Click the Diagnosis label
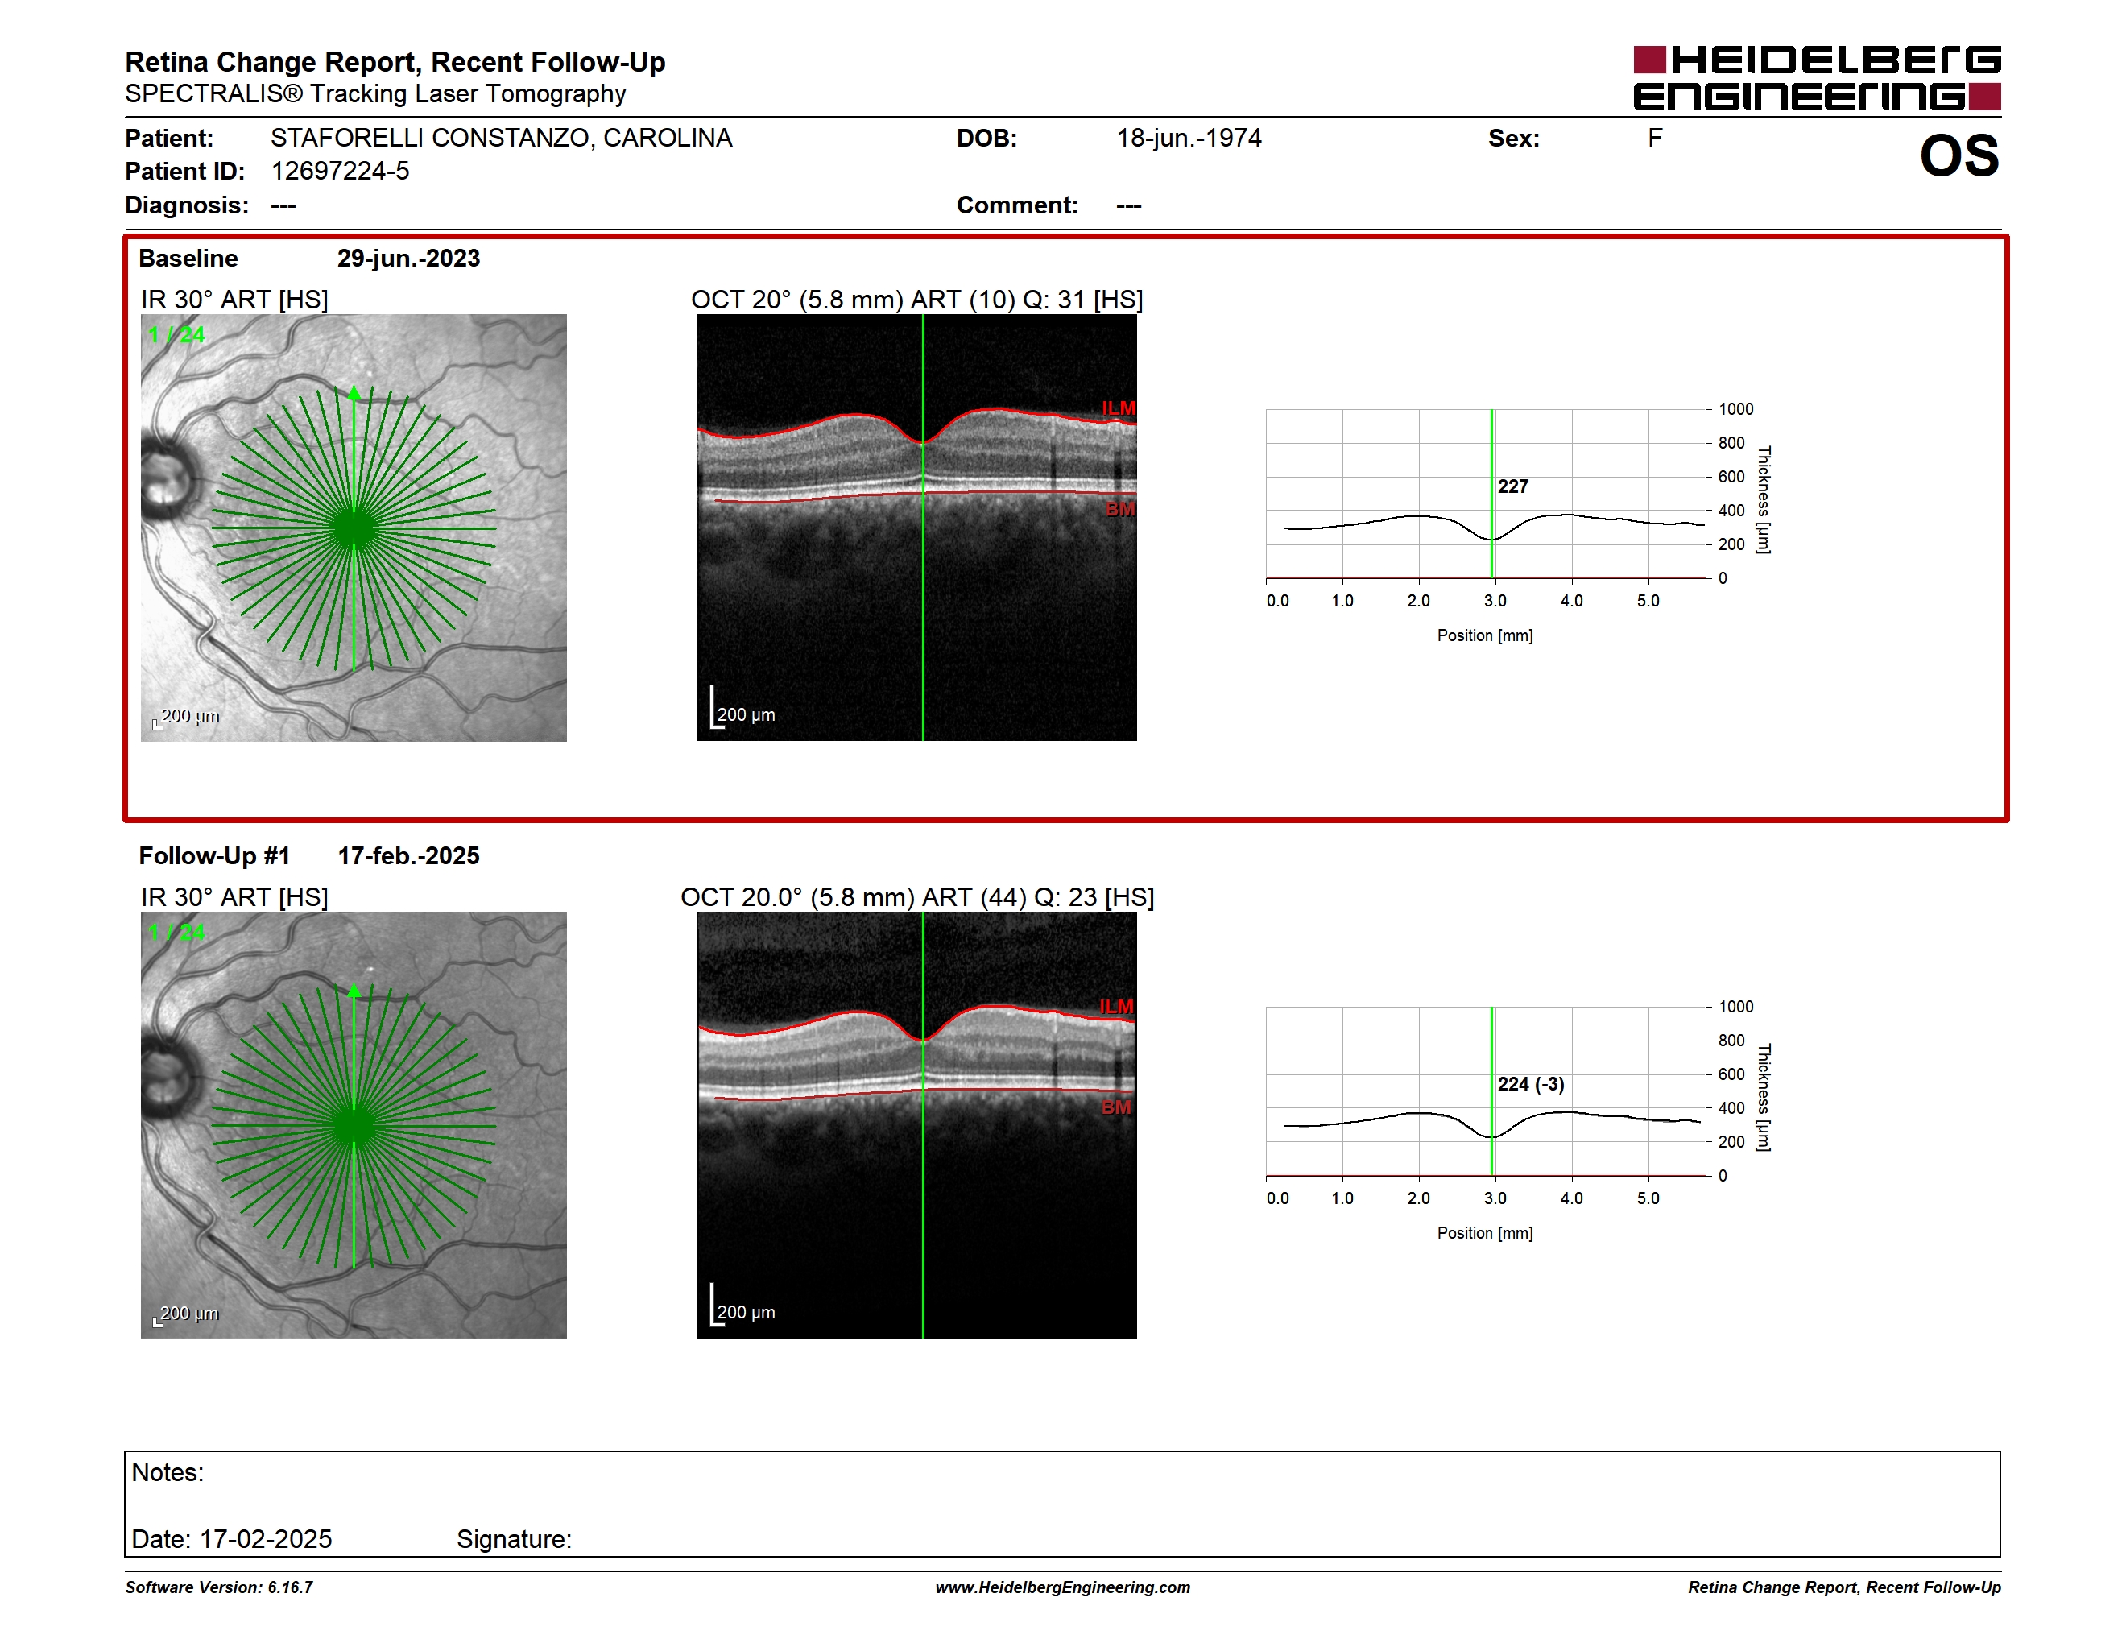This screenshot has height=1643, width=2126. (187, 205)
